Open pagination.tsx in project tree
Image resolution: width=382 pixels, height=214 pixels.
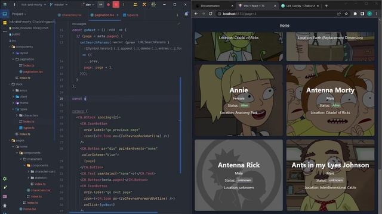(31, 72)
